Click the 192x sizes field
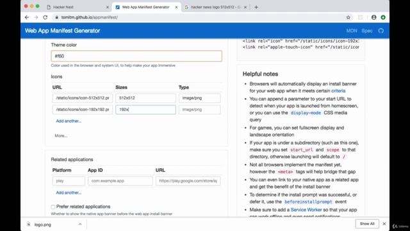 pyautogui.click(x=145, y=110)
